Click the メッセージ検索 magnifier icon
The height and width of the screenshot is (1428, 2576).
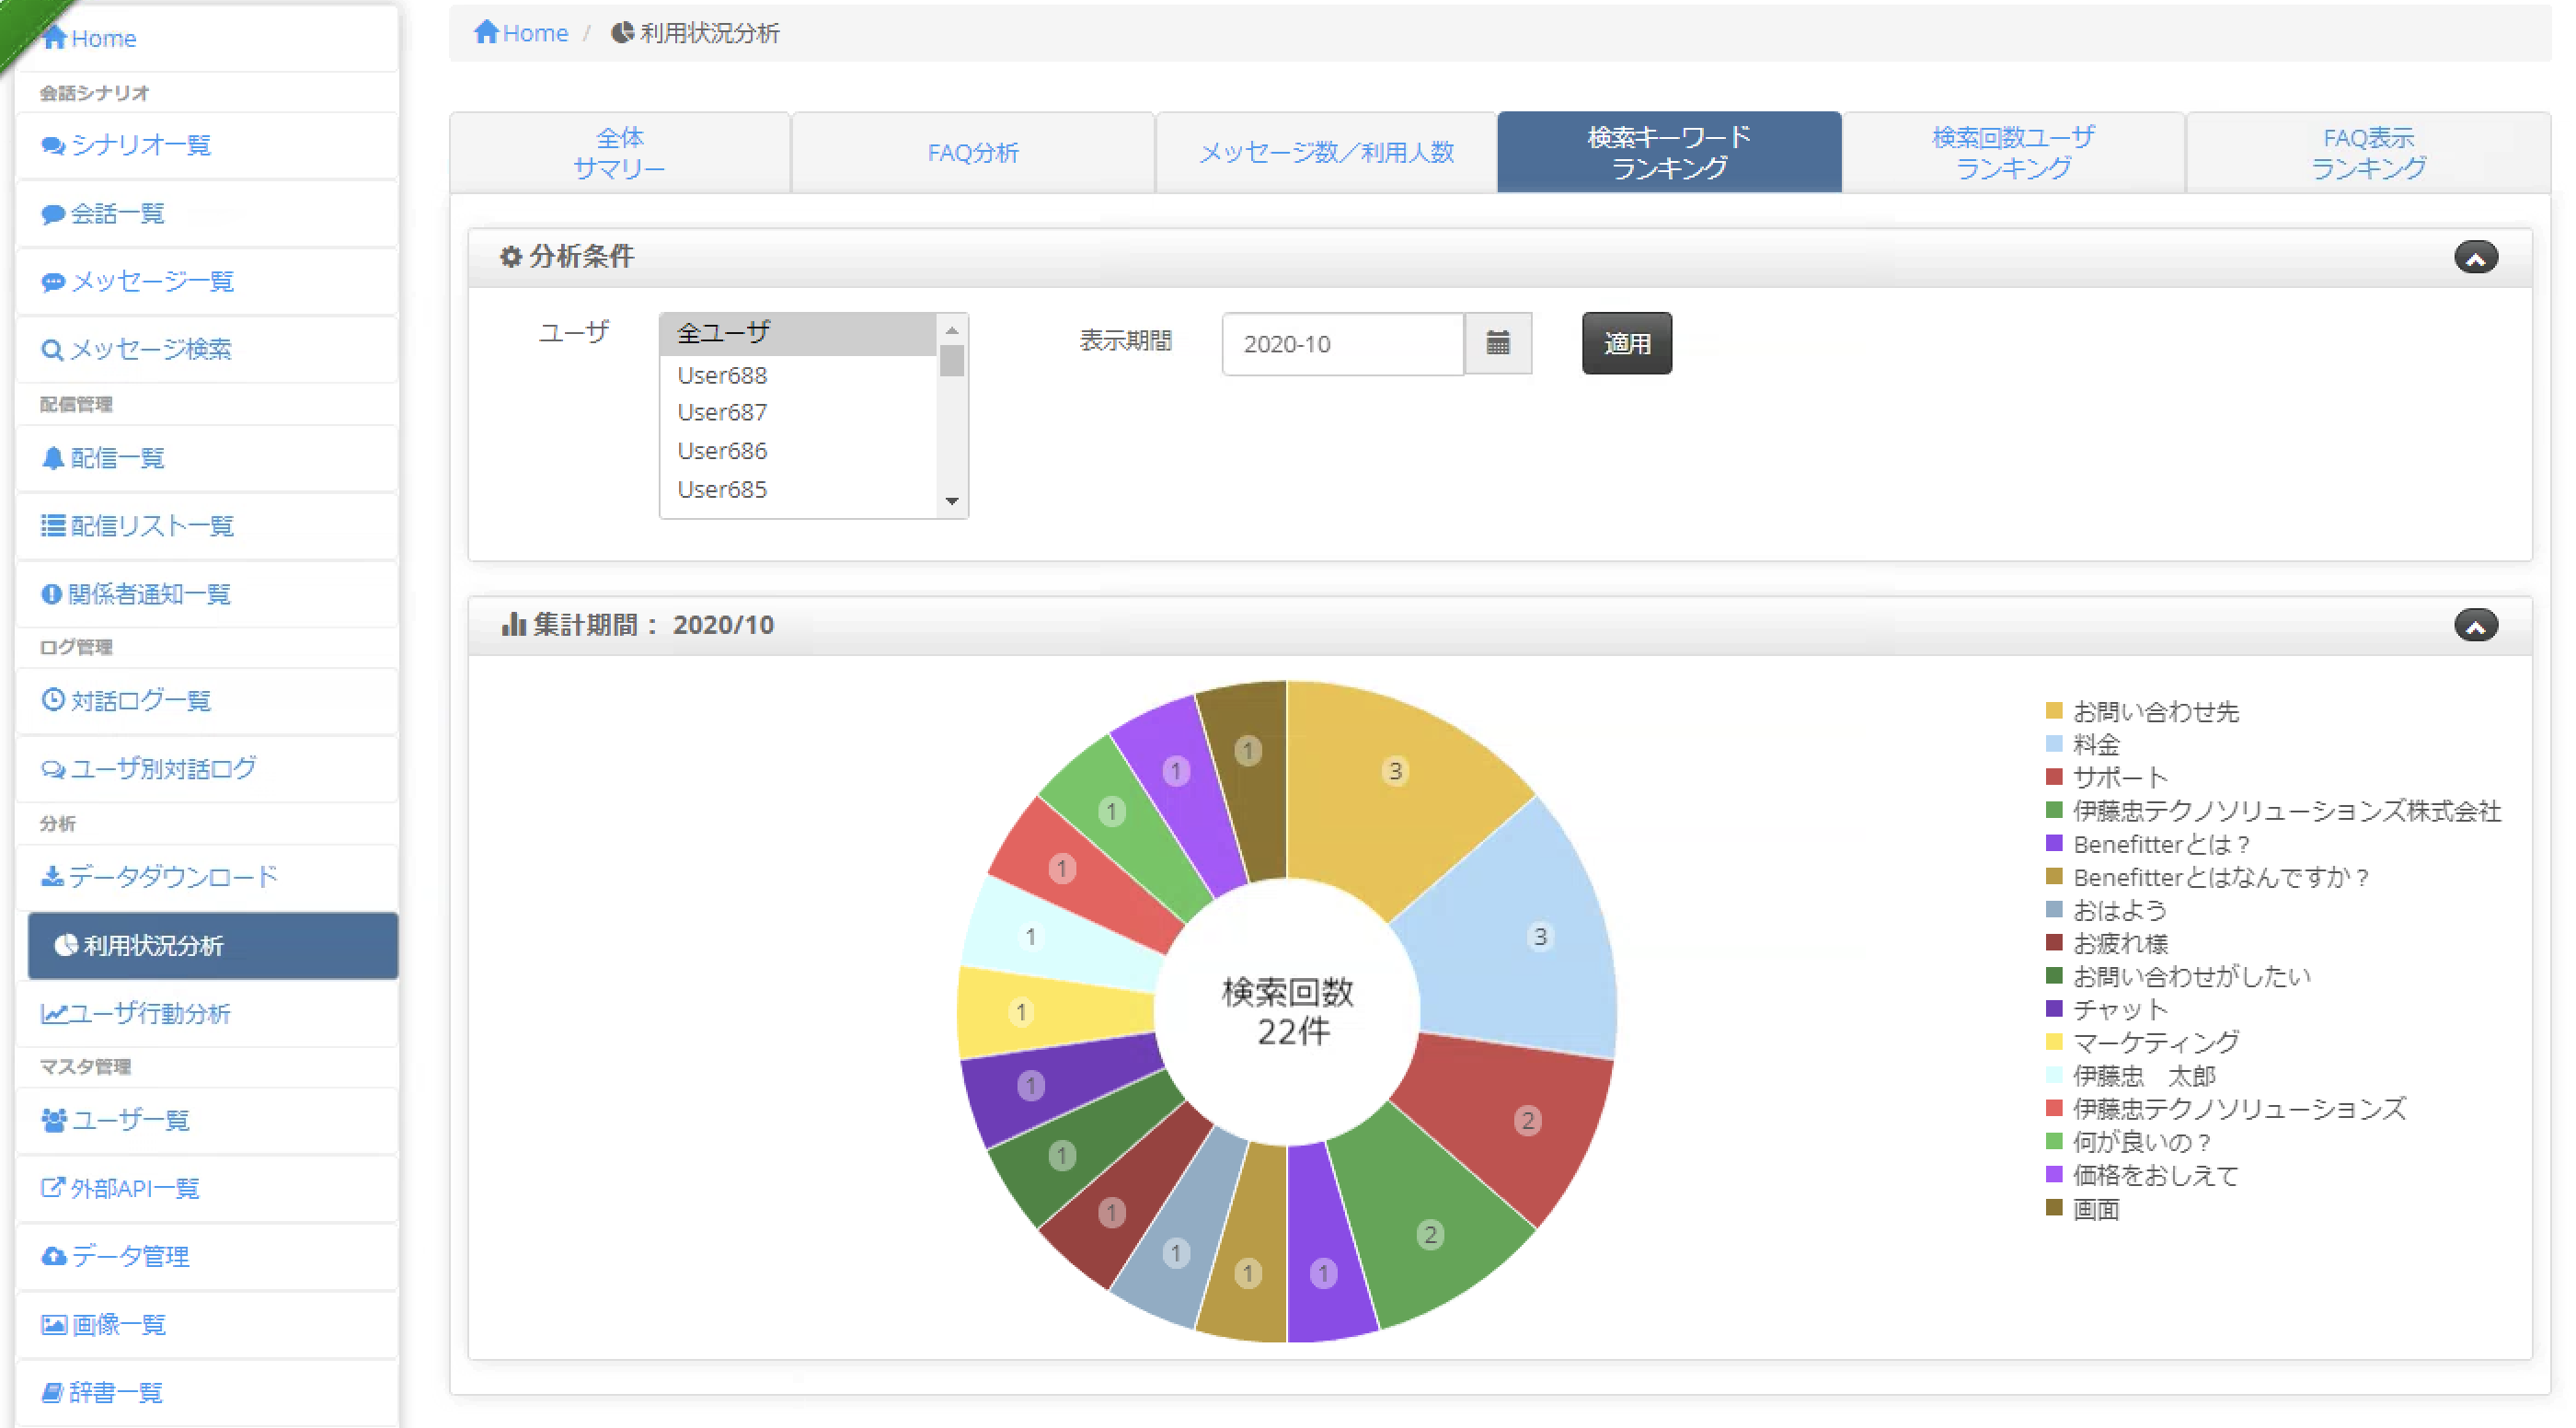(x=52, y=350)
